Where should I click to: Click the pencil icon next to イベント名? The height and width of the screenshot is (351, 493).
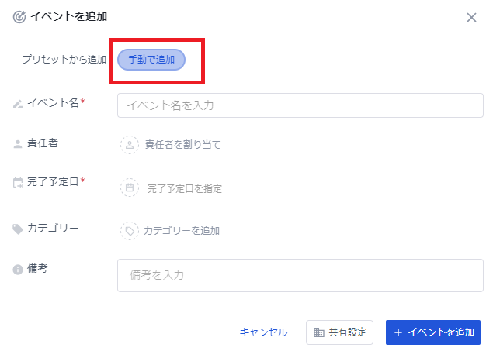point(18,103)
